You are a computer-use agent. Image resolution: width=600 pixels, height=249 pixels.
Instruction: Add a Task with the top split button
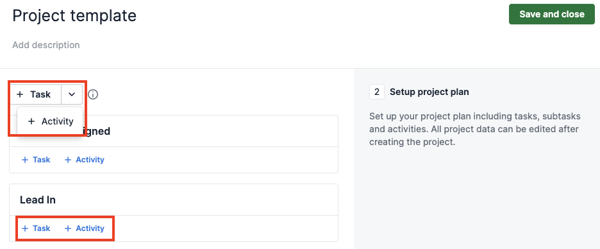35,94
